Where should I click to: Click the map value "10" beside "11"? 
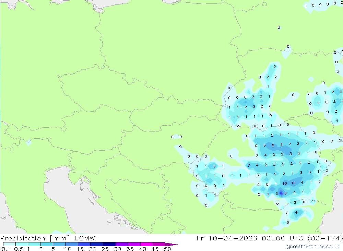pyautogui.click(x=285, y=184)
